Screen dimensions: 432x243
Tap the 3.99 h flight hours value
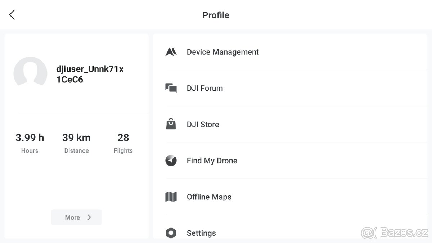[30, 138]
